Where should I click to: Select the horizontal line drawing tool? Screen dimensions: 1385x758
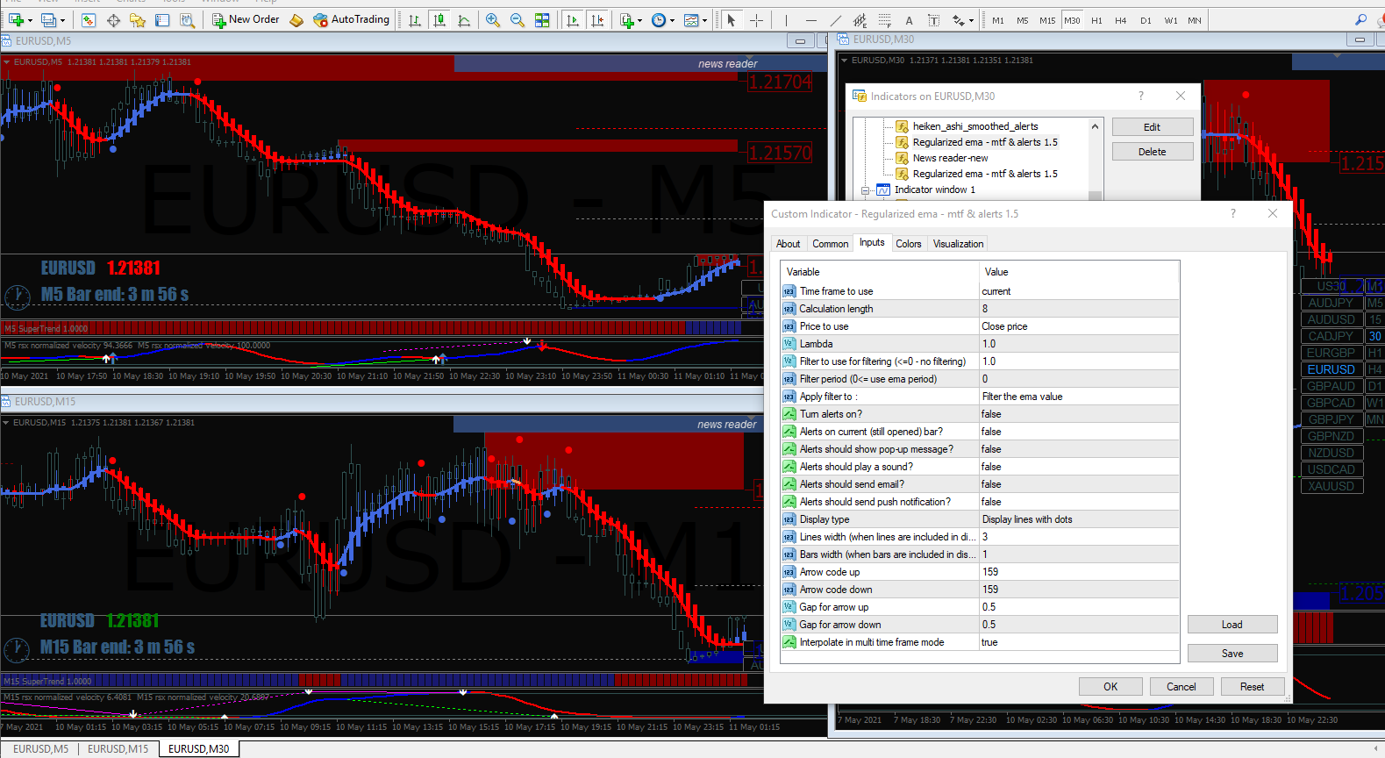(x=810, y=20)
